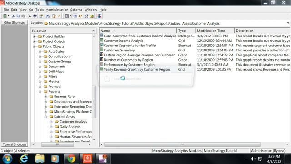This screenshot has width=291, height=164.
Task: Open the File menu
Action: (x=6, y=10)
